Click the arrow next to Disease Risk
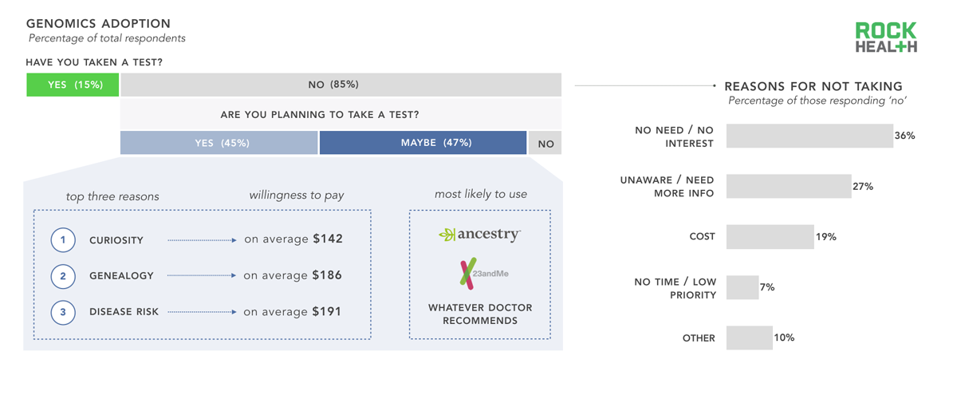957x399 pixels. pos(202,312)
